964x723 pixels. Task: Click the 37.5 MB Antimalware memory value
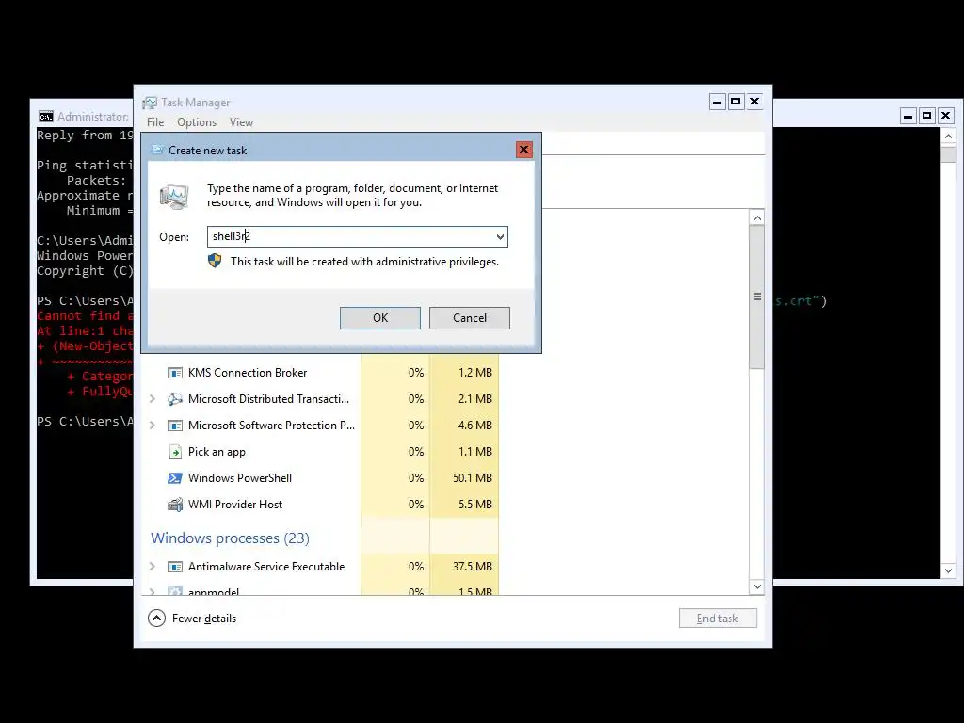click(x=473, y=567)
